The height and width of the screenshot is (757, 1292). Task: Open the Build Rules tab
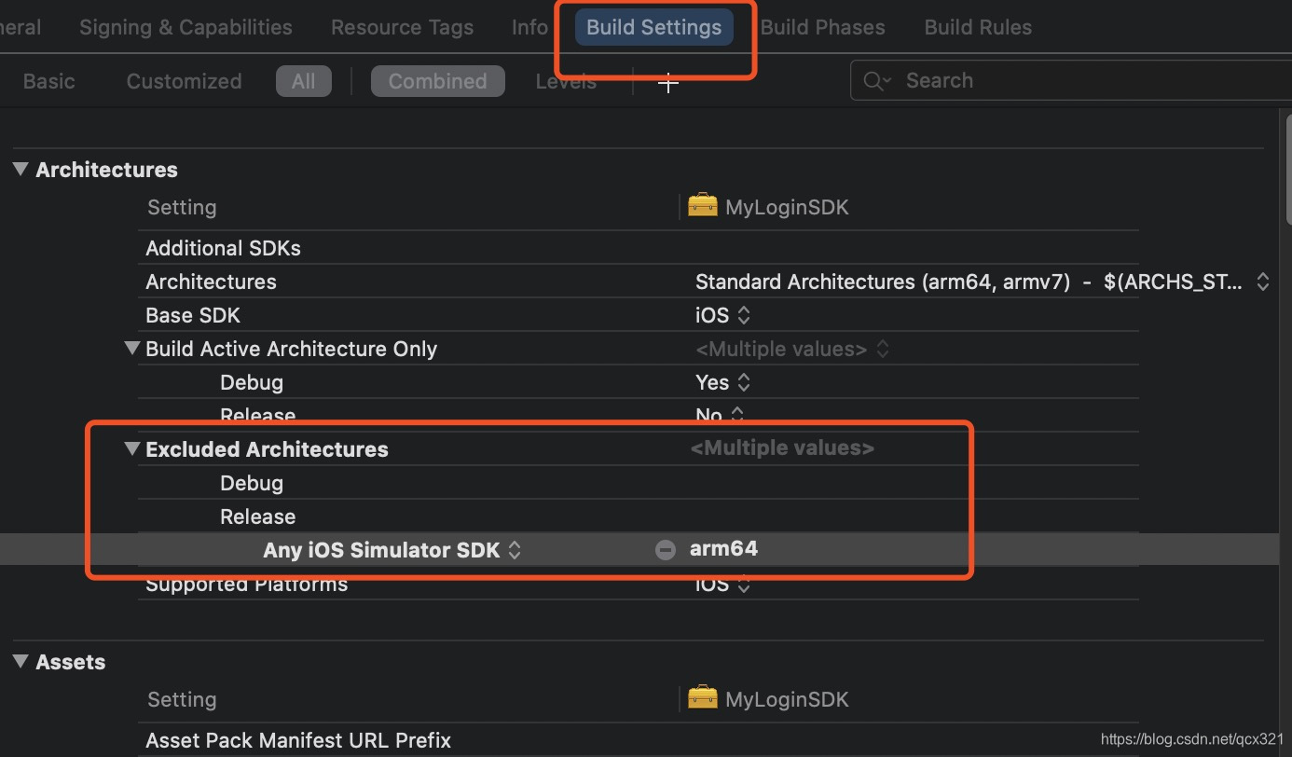coord(978,27)
